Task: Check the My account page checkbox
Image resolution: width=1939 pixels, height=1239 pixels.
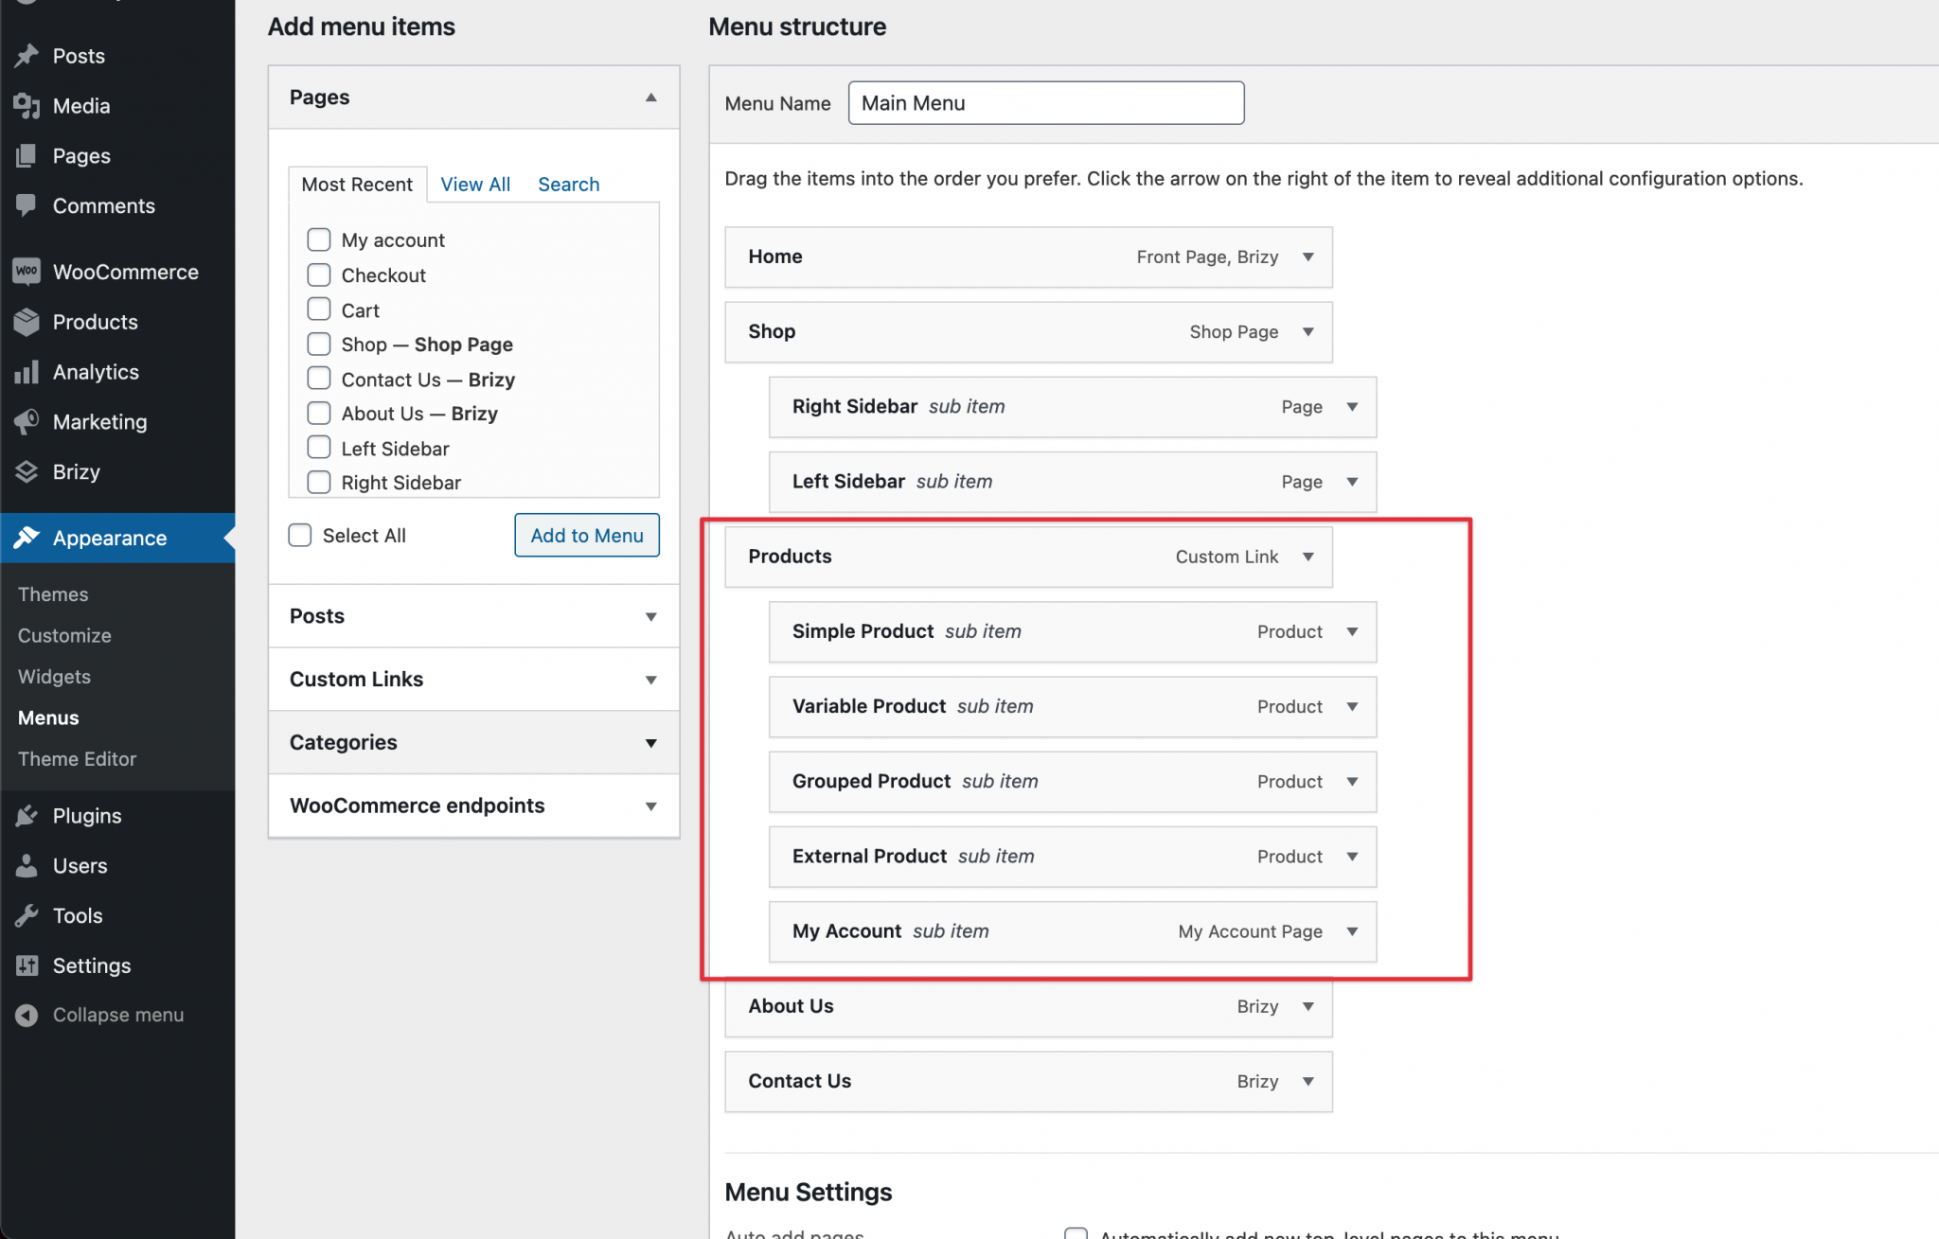Action: coord(319,239)
